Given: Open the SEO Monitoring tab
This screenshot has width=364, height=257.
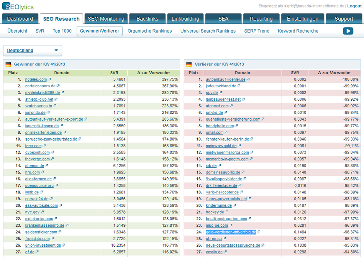Looking at the screenshot, I should [x=106, y=19].
